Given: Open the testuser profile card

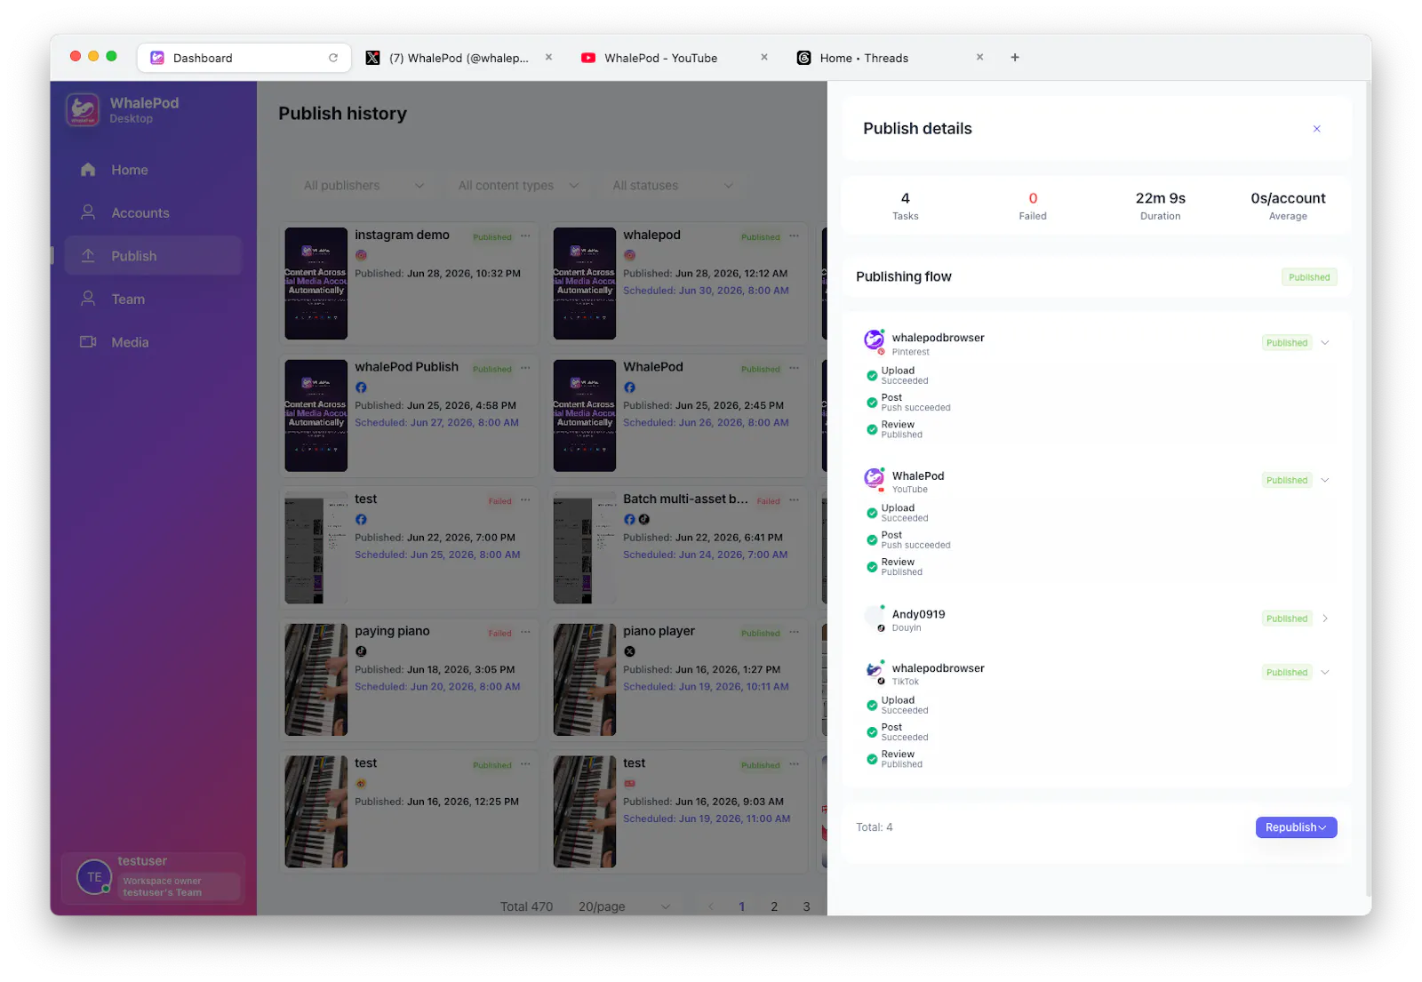Looking at the screenshot, I should coord(153,877).
